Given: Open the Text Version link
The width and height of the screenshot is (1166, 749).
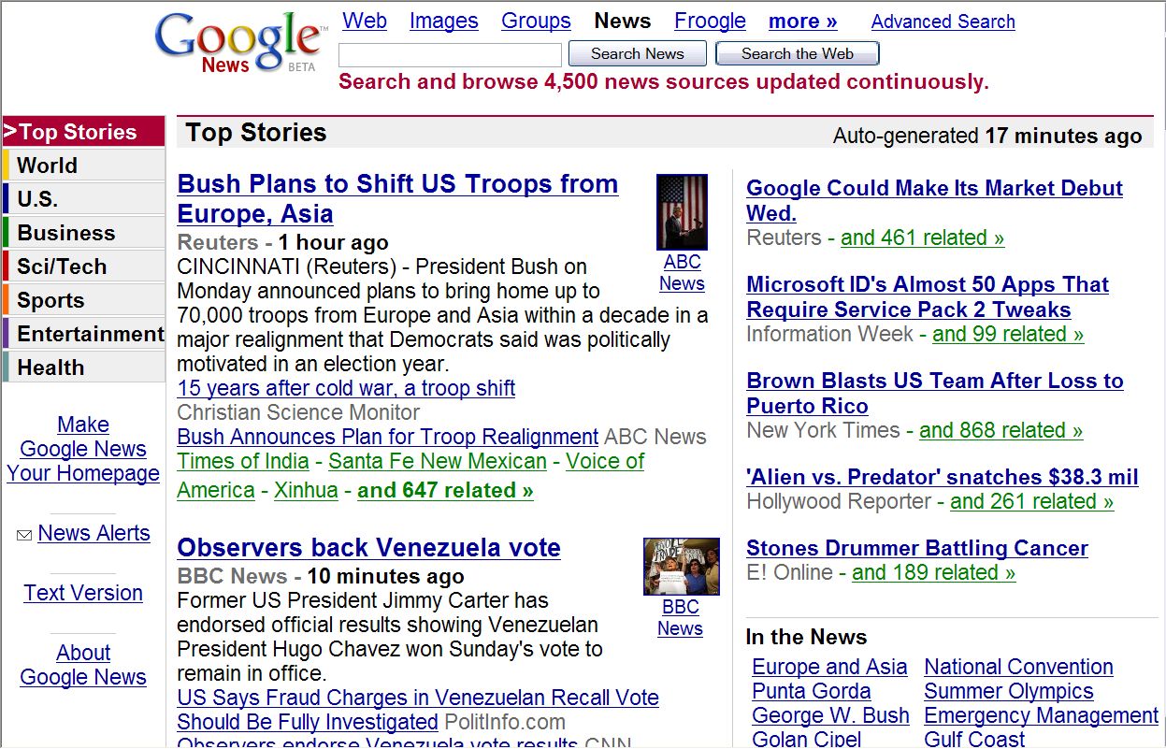Looking at the screenshot, I should pyautogui.click(x=83, y=593).
